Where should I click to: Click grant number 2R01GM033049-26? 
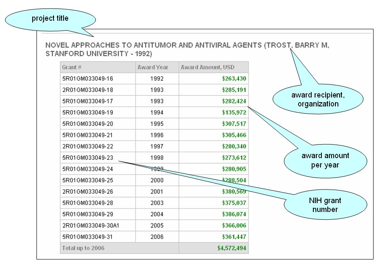[x=88, y=192]
